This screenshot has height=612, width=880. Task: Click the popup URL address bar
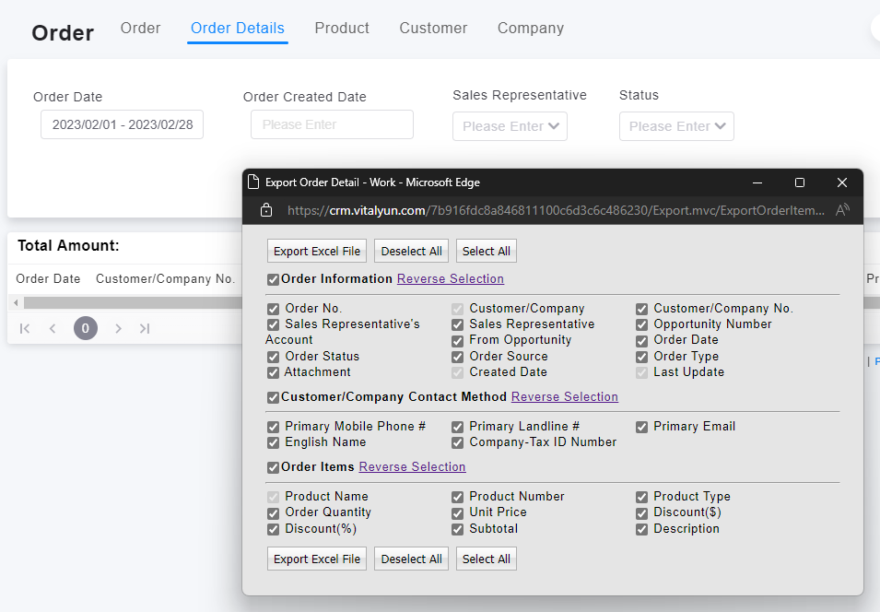click(556, 210)
